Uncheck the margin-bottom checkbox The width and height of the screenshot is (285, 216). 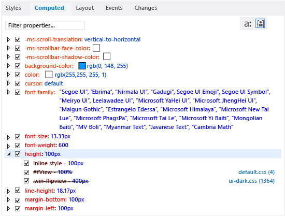pos(18,200)
